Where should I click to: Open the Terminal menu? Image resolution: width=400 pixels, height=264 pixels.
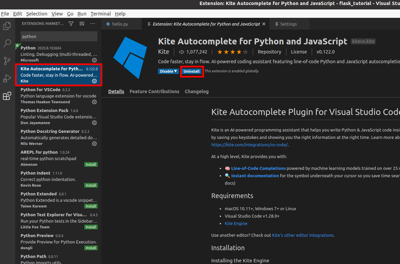100,14
